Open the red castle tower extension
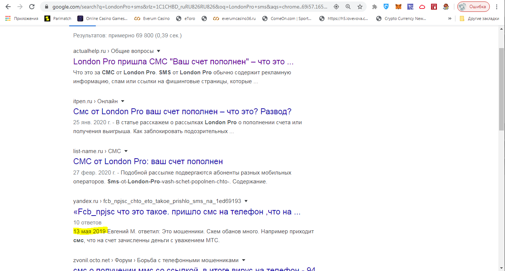 [x=434, y=7]
